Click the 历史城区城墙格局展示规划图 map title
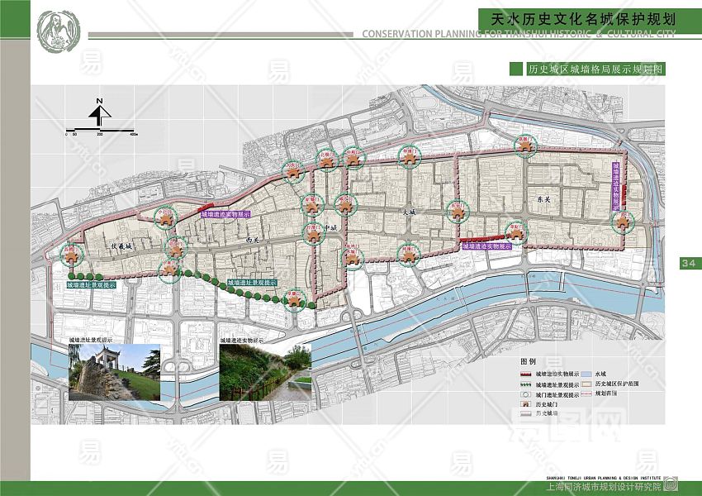The width and height of the screenshot is (702, 496). tap(595, 69)
